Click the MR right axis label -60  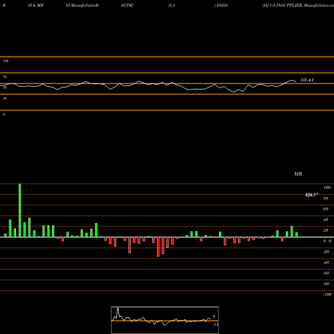pos(326,273)
